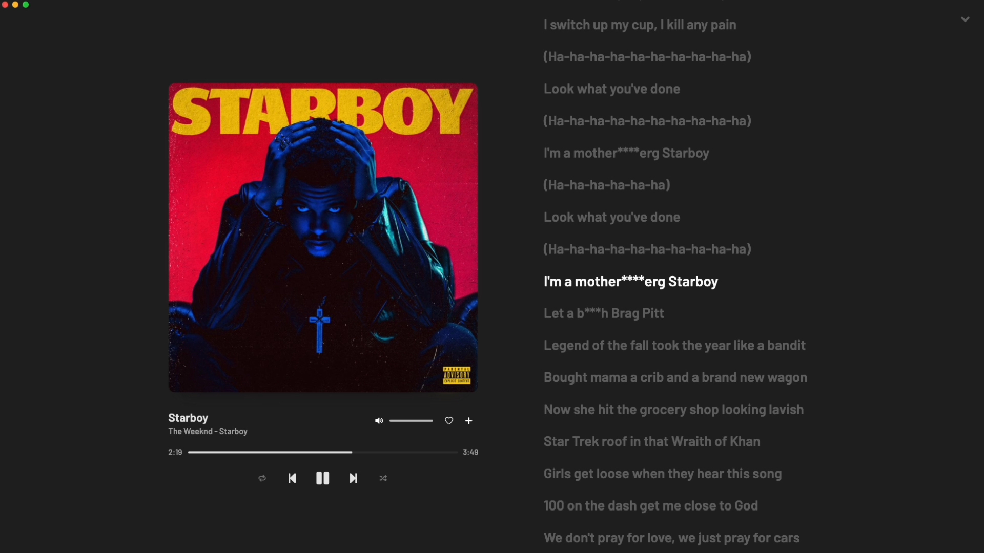This screenshot has width=984, height=553.
Task: Toggle shuffle playback
Action: [x=383, y=478]
